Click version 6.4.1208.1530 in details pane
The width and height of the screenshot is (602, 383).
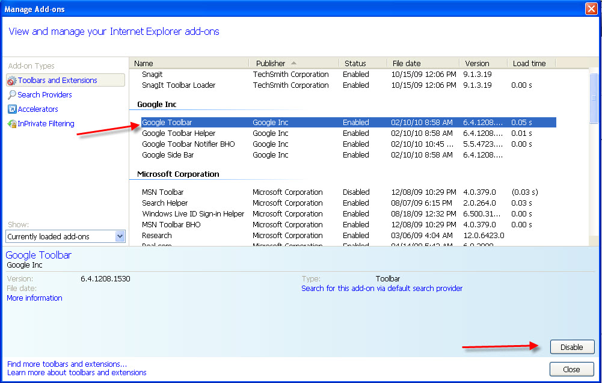tap(106, 278)
